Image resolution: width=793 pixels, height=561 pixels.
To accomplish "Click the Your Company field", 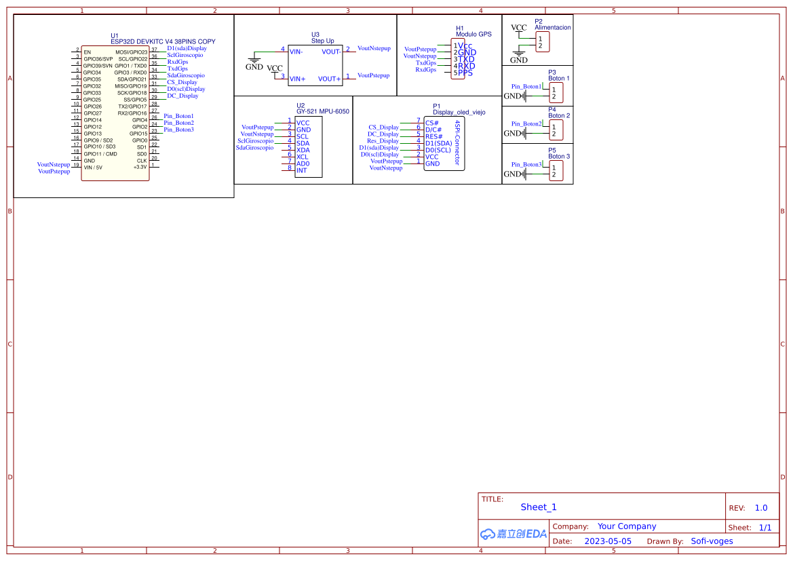I will (626, 526).
